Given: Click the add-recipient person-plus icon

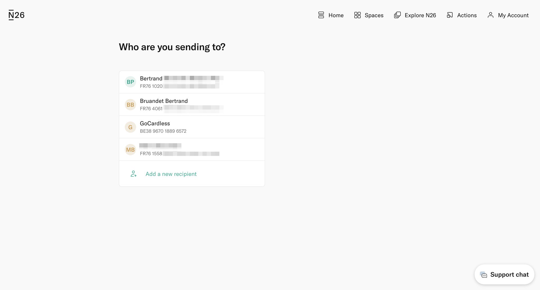Looking at the screenshot, I should (133, 174).
